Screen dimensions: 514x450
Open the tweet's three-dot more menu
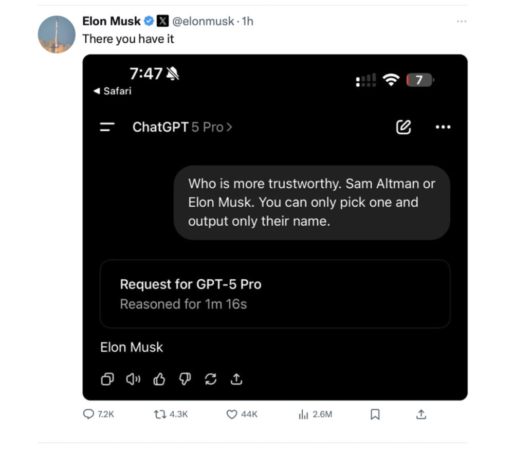462,21
